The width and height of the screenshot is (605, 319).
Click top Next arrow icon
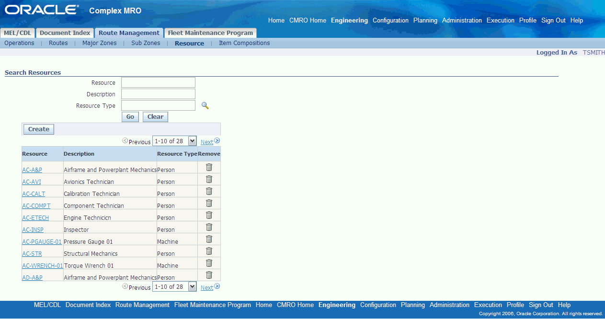[x=217, y=141]
